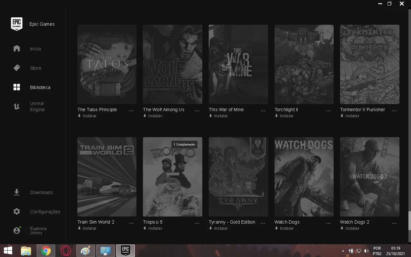Open the Paint app taskbar icon

click(x=85, y=251)
